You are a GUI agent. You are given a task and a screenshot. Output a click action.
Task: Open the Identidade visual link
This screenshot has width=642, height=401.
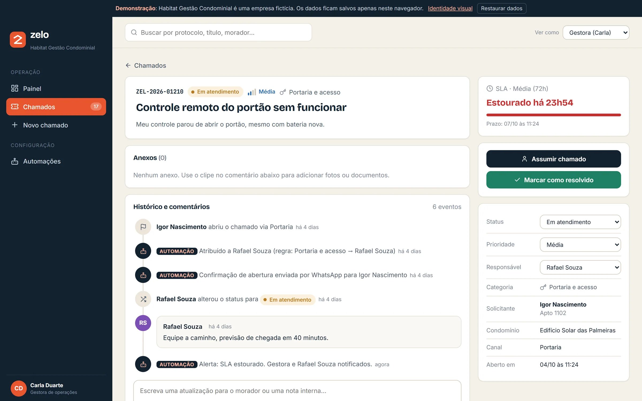pos(450,8)
